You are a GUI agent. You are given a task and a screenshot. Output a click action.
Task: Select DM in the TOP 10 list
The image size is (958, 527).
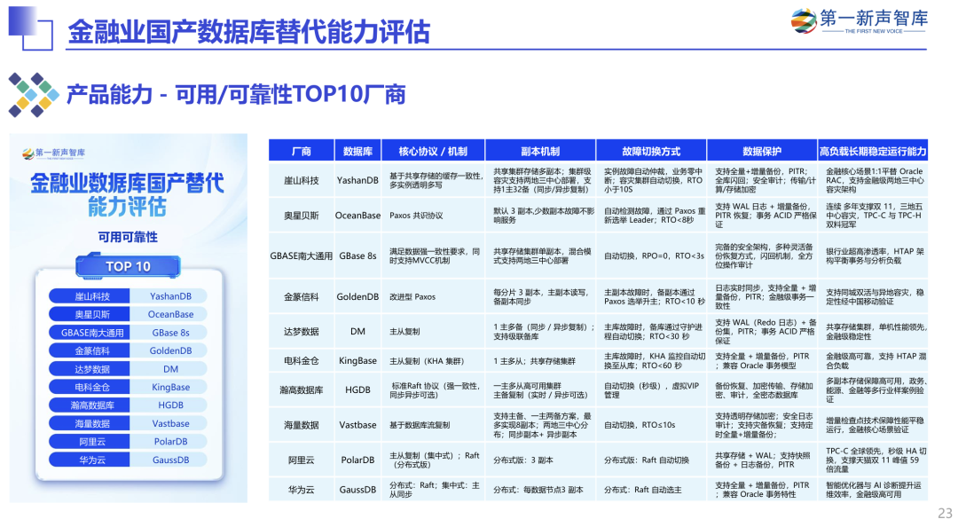pyautogui.click(x=170, y=369)
